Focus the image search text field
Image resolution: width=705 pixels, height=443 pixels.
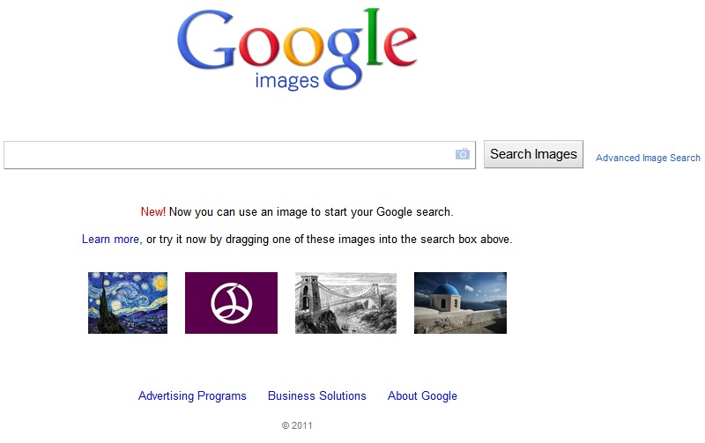[x=229, y=154]
